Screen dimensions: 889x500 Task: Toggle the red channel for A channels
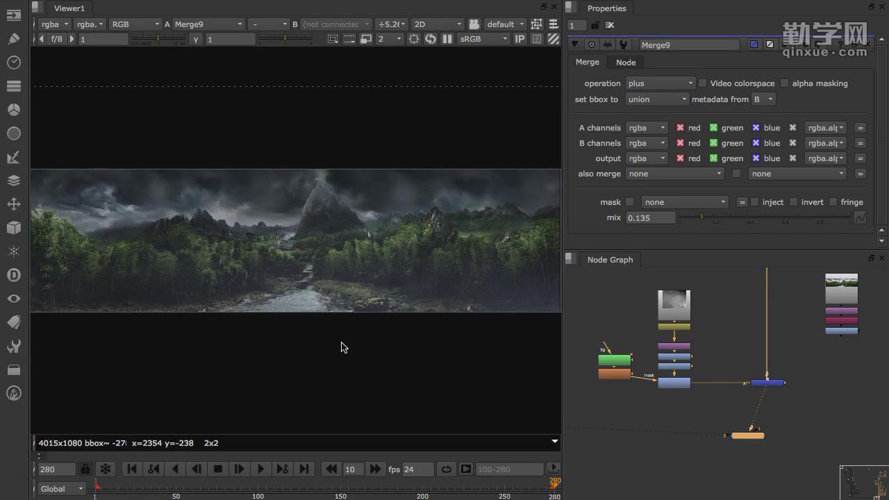(681, 128)
